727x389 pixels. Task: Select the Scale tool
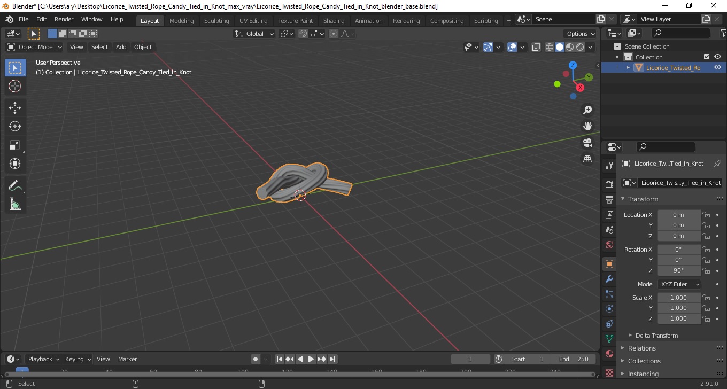point(15,145)
